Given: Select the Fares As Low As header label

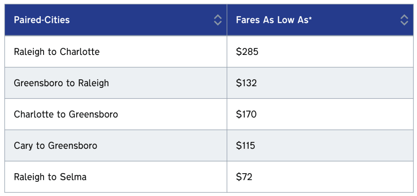Looking at the screenshot, I should point(273,20).
